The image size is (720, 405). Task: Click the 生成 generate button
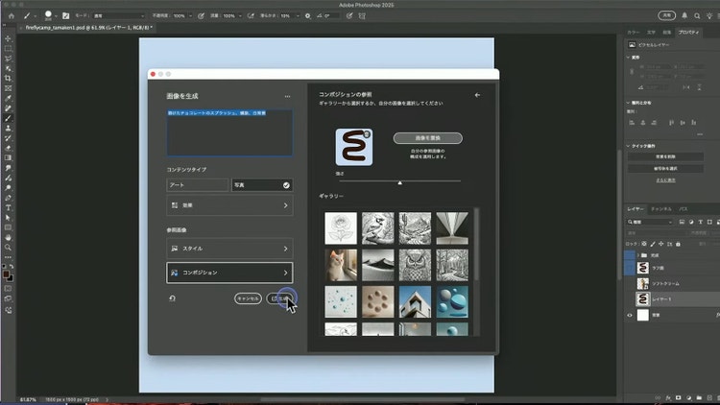coord(280,298)
